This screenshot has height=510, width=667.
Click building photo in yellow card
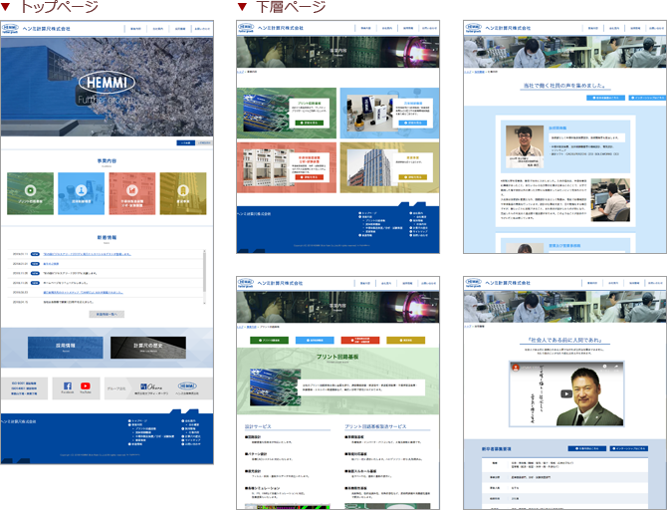[368, 167]
